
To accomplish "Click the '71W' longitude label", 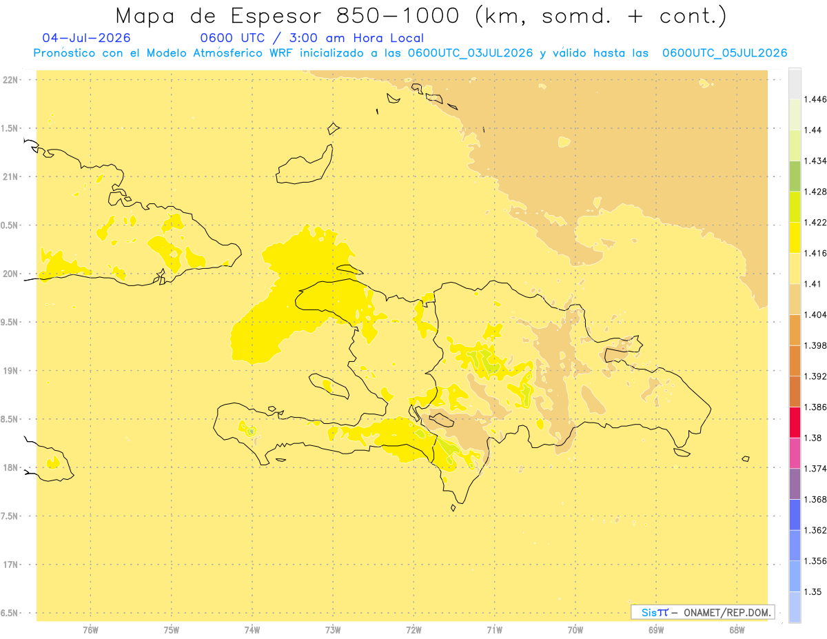I will click(x=494, y=630).
